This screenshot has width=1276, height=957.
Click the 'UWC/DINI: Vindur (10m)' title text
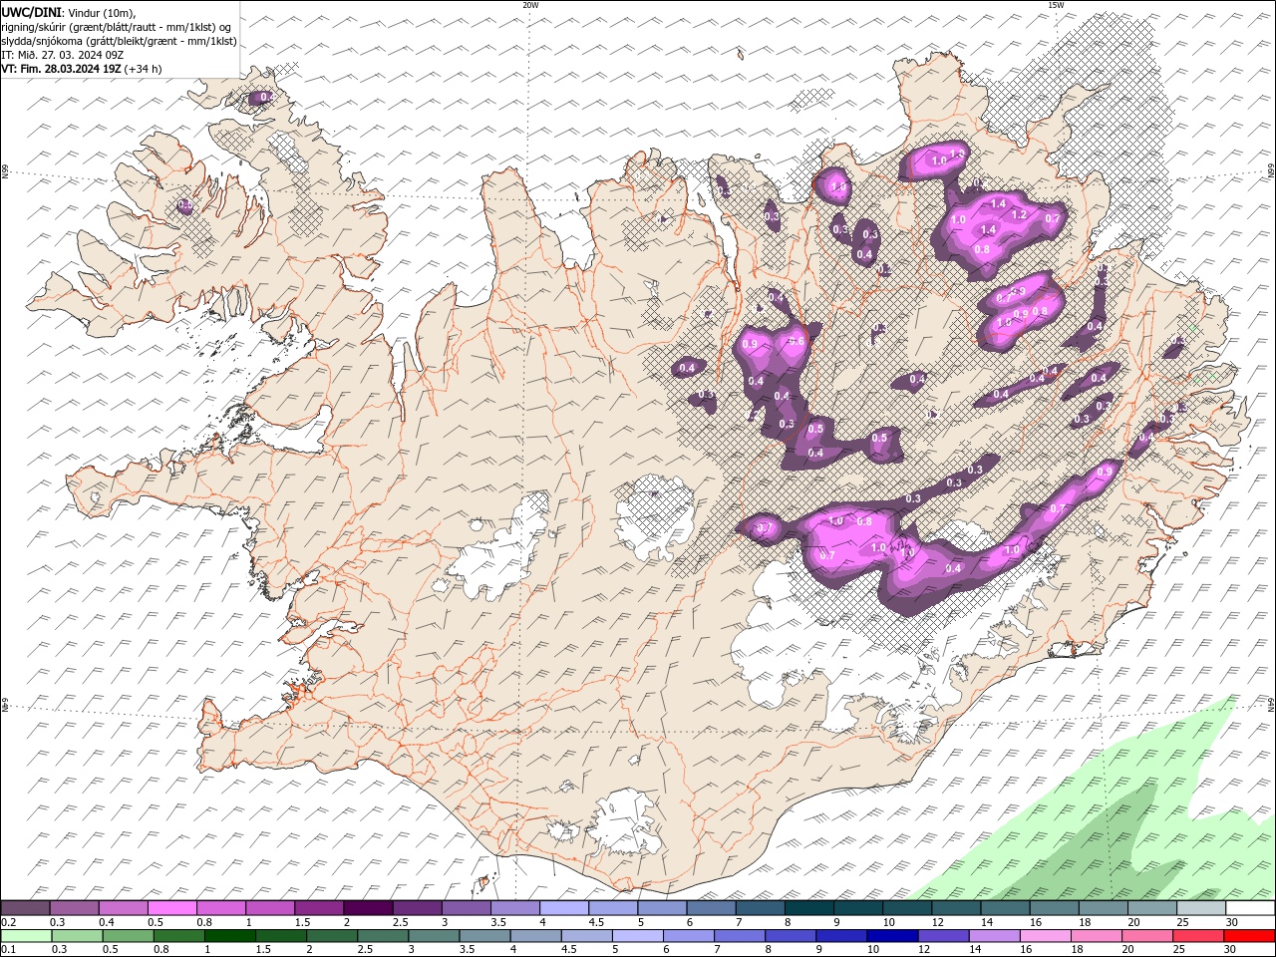(x=68, y=12)
